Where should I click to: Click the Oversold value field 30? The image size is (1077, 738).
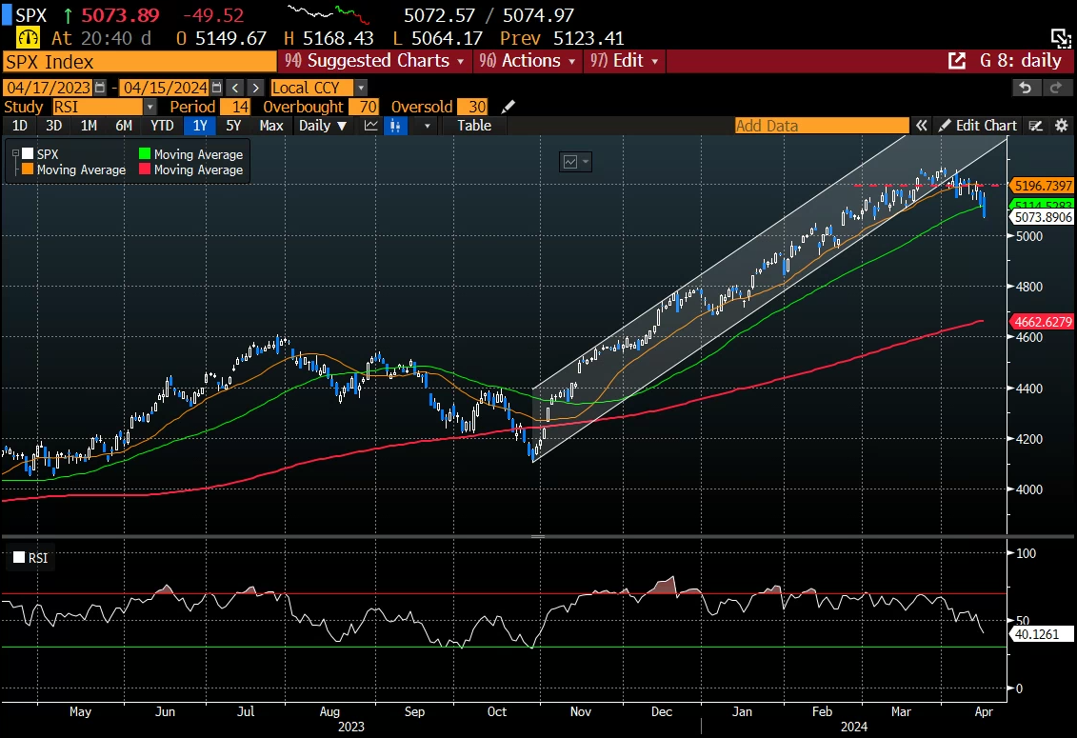472,107
